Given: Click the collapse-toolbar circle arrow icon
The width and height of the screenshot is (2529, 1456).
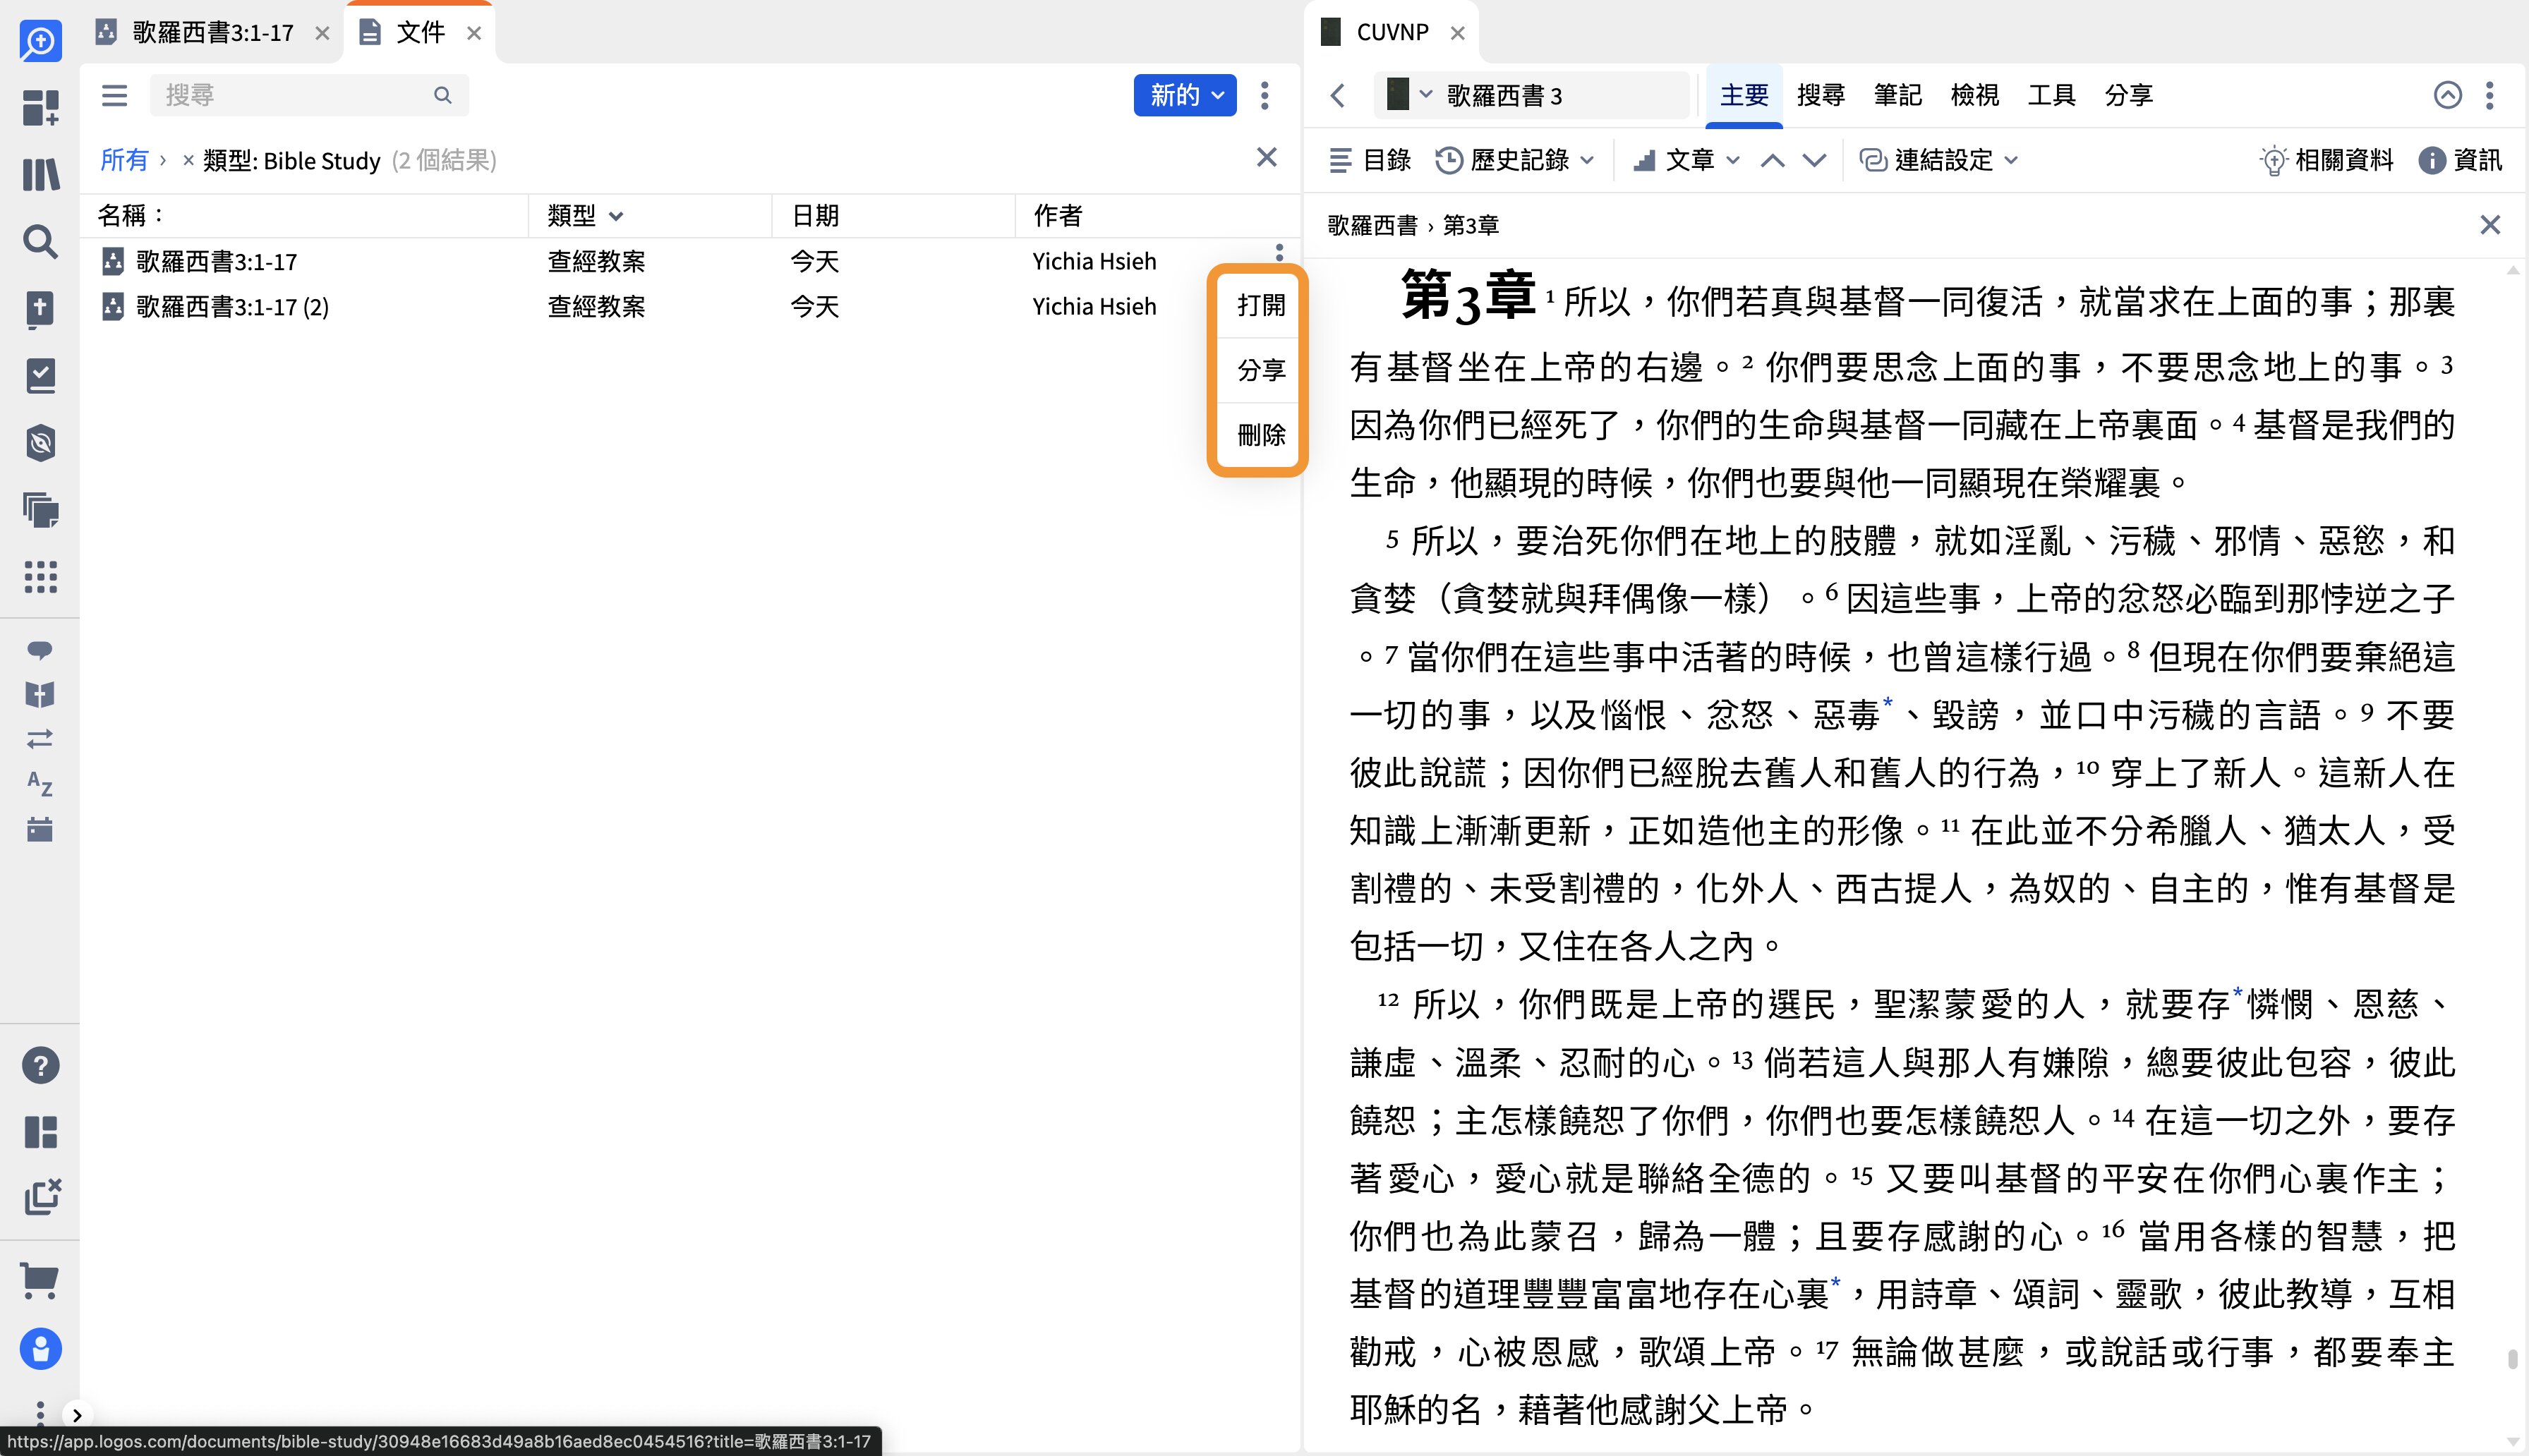Looking at the screenshot, I should tap(2447, 95).
